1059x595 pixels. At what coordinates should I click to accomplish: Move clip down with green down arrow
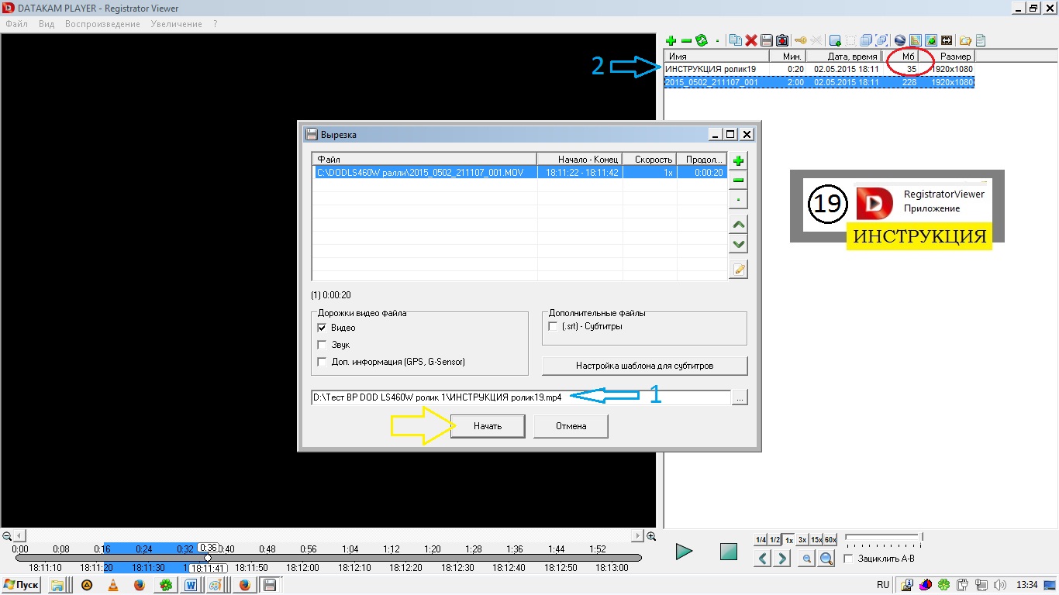pyautogui.click(x=739, y=244)
